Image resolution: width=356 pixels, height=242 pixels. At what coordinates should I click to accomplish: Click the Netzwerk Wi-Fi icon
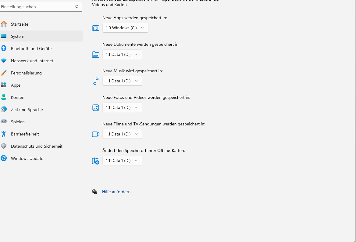(x=4, y=61)
